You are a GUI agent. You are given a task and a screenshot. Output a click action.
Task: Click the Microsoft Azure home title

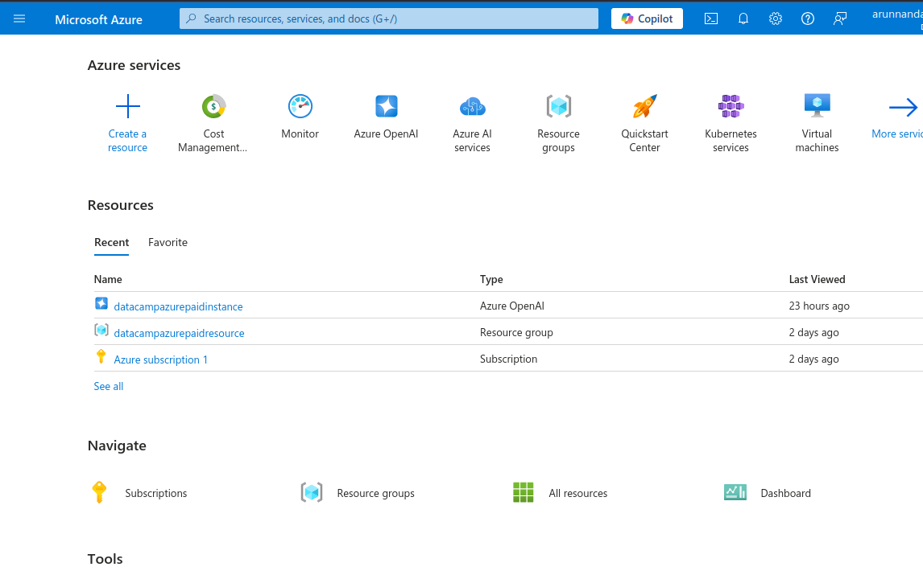tap(98, 19)
